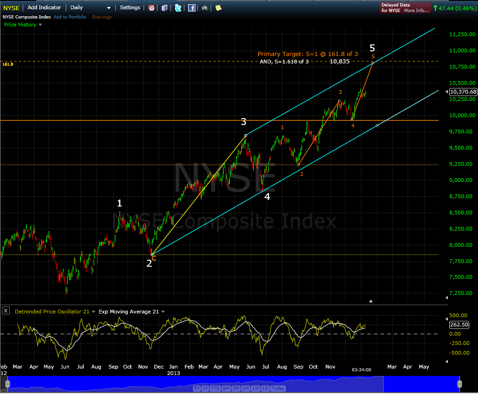Select the 3M range button

point(236,388)
